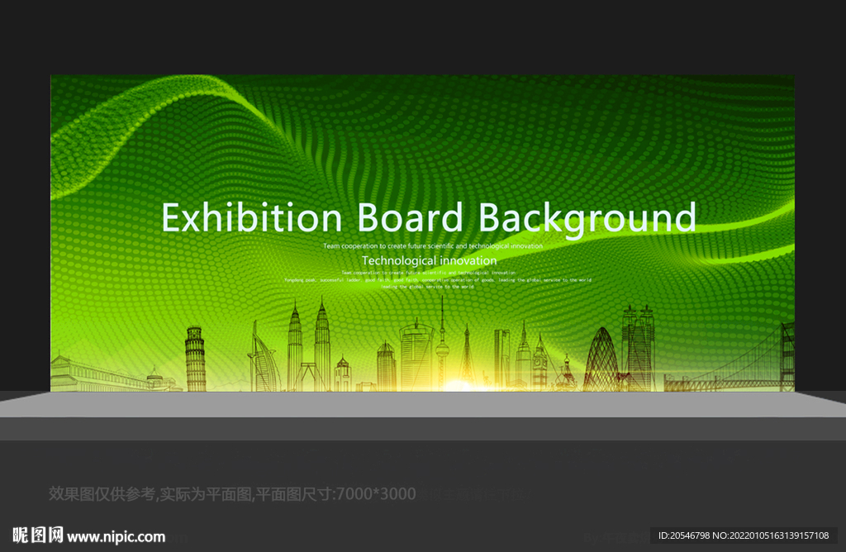Click the "Exhibition Board Background" headline text
This screenshot has height=552, width=846.
[429, 218]
